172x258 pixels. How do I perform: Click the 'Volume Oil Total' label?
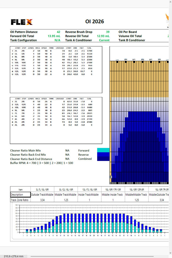(130, 36)
